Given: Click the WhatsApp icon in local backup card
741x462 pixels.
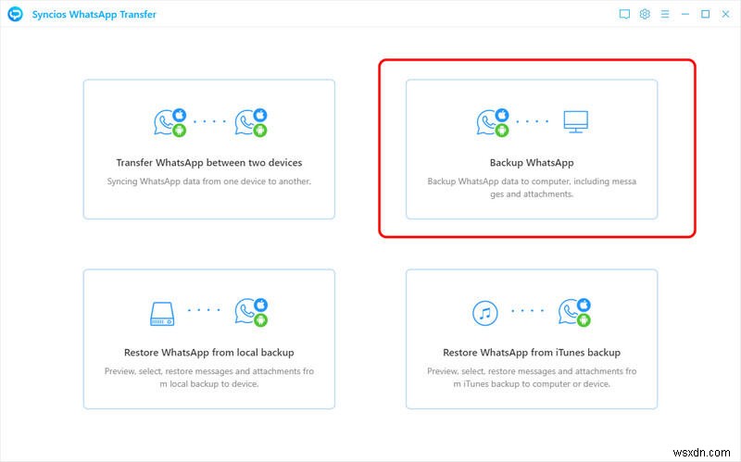Looking at the screenshot, I should coord(251,312).
